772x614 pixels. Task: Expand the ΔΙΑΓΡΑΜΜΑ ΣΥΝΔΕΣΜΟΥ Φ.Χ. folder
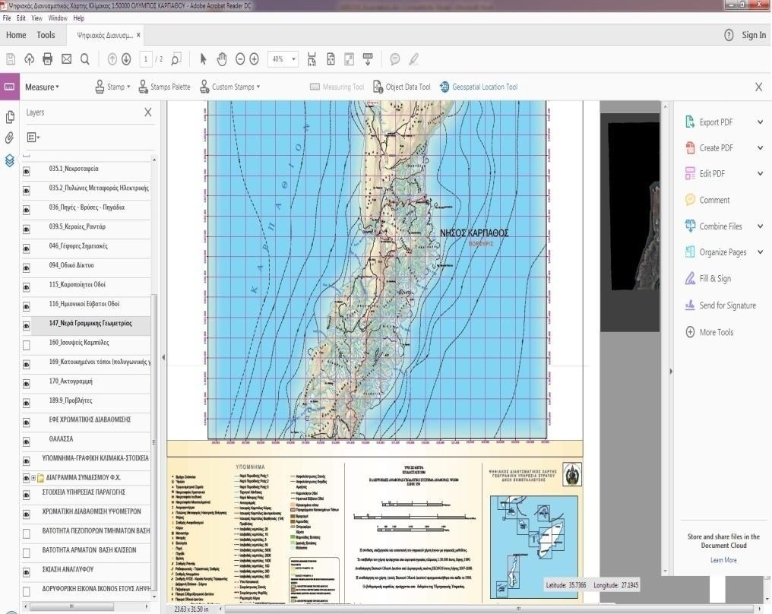[33, 478]
